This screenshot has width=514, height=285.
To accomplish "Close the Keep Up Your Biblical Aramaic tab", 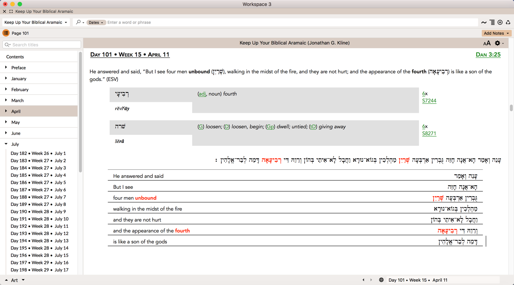I will (4, 11).
